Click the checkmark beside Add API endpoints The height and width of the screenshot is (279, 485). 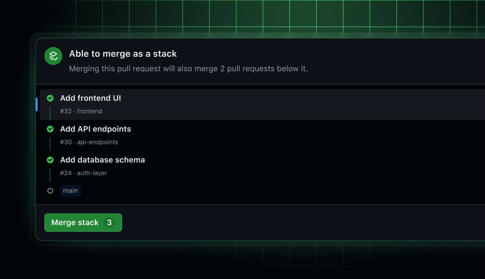coord(50,129)
